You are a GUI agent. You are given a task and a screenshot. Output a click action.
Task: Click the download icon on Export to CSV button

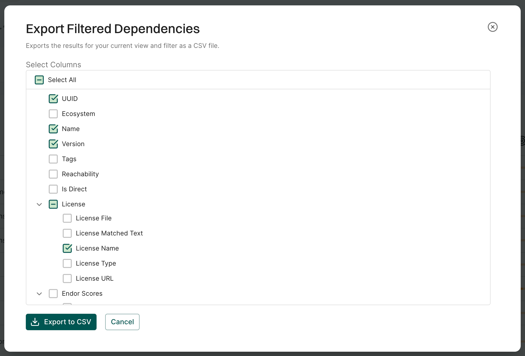(x=35, y=322)
